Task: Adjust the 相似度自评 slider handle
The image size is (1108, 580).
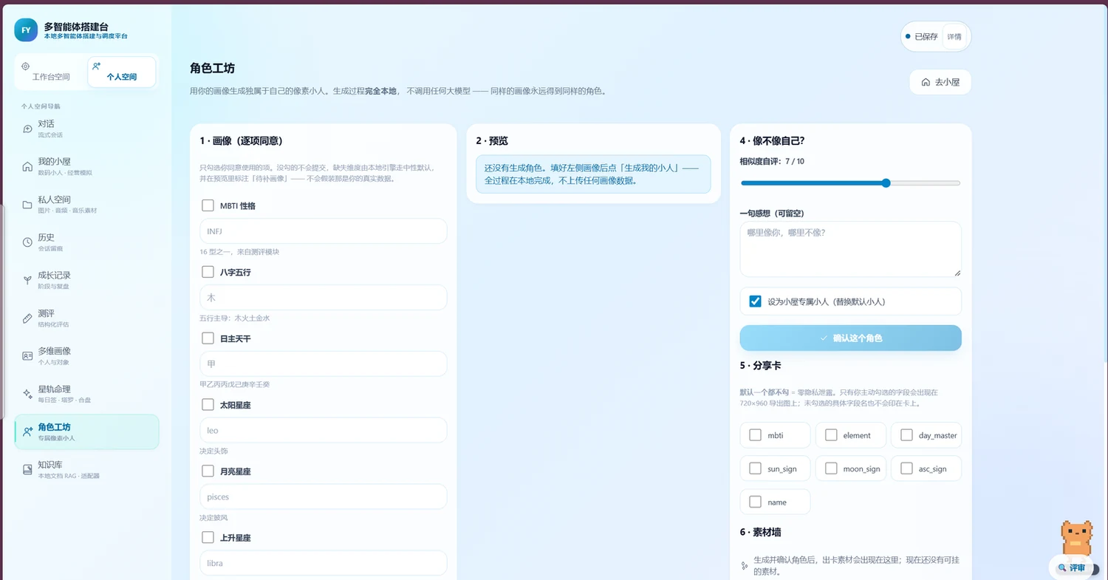Action: [x=886, y=183]
